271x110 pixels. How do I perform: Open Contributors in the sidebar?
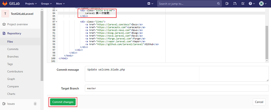[15, 71]
